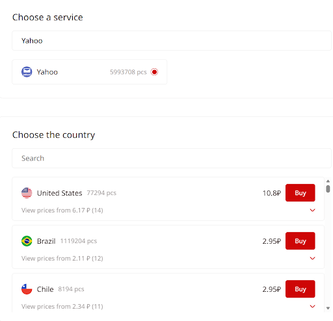
Task: Select the Yahoo 5993708 pcs service row
Action: 90,72
